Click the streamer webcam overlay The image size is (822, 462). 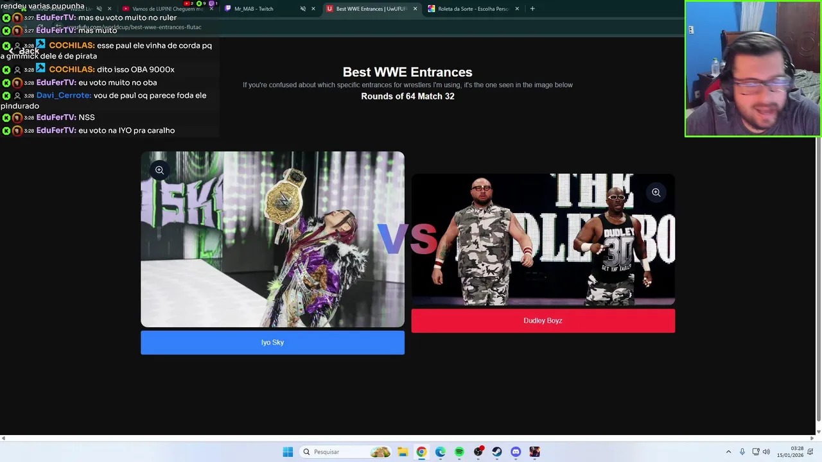point(753,68)
